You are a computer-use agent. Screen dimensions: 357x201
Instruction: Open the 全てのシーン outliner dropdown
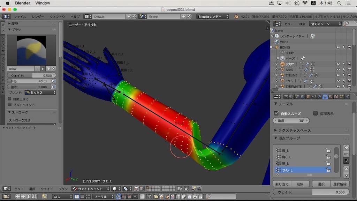(325, 24)
